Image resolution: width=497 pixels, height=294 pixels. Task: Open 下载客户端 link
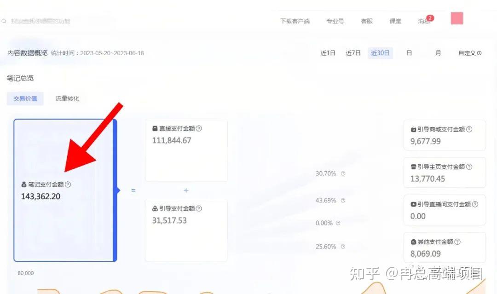[x=295, y=21]
